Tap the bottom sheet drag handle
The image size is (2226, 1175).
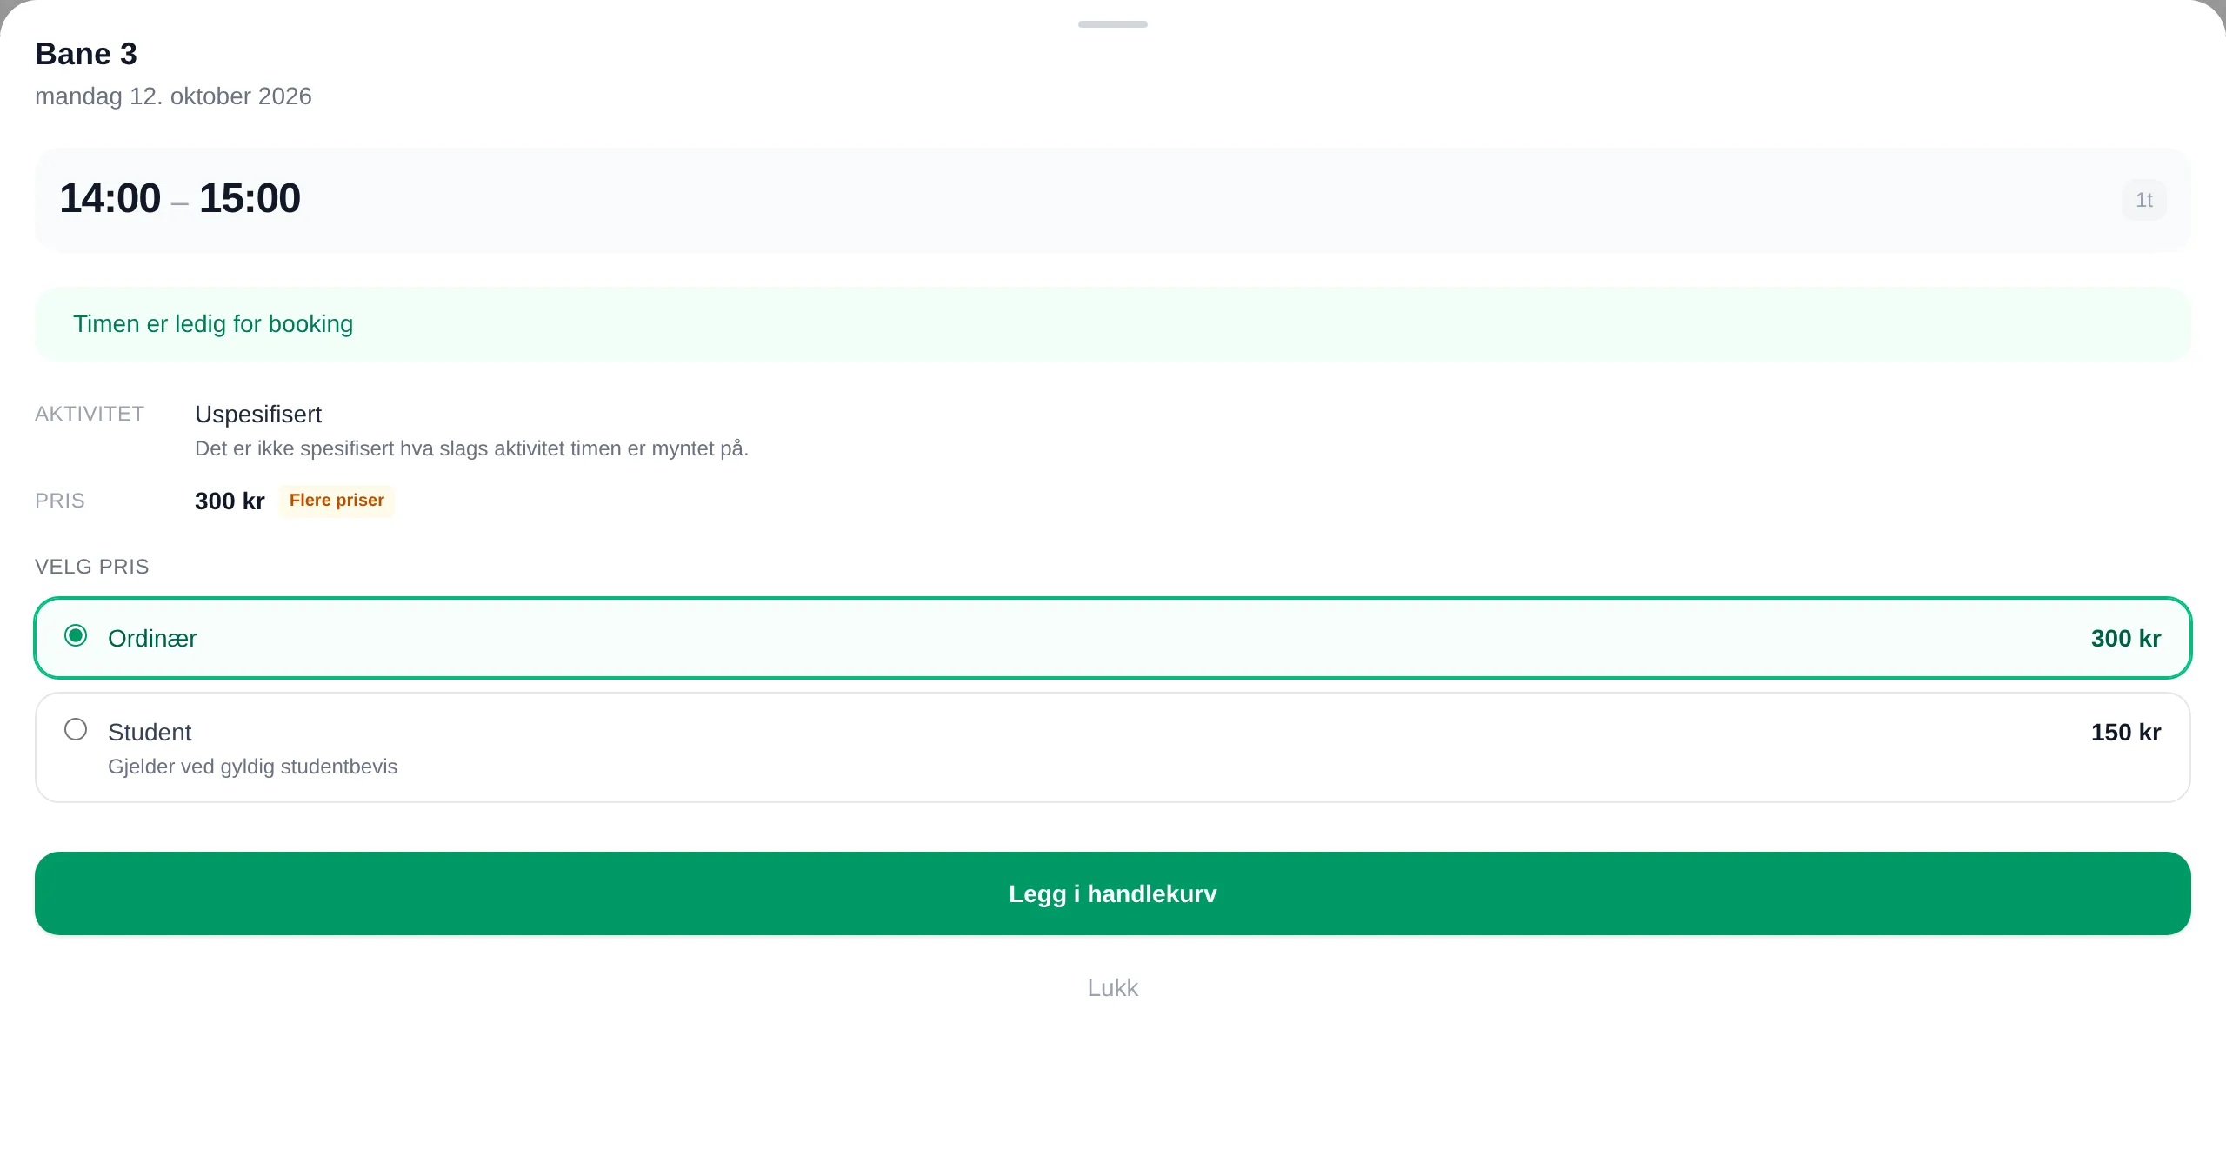(x=1113, y=24)
